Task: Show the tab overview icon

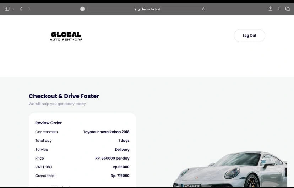Action: tap(288, 9)
